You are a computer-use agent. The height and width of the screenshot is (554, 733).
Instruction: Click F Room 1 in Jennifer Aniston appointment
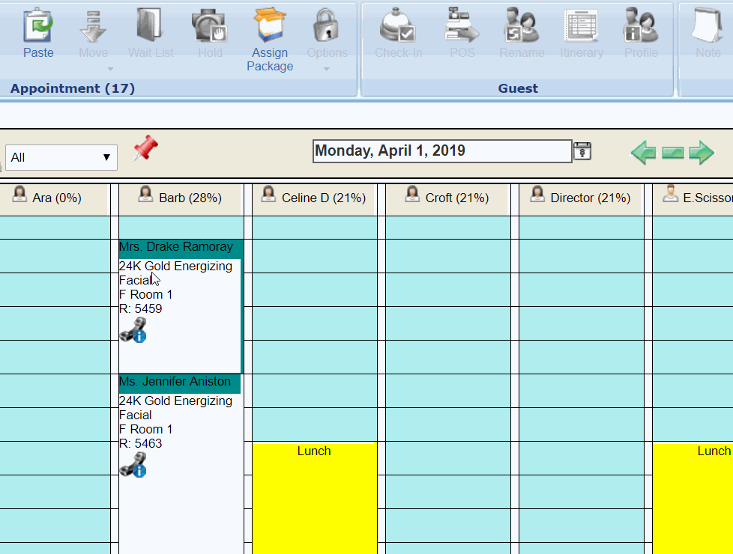(x=146, y=429)
